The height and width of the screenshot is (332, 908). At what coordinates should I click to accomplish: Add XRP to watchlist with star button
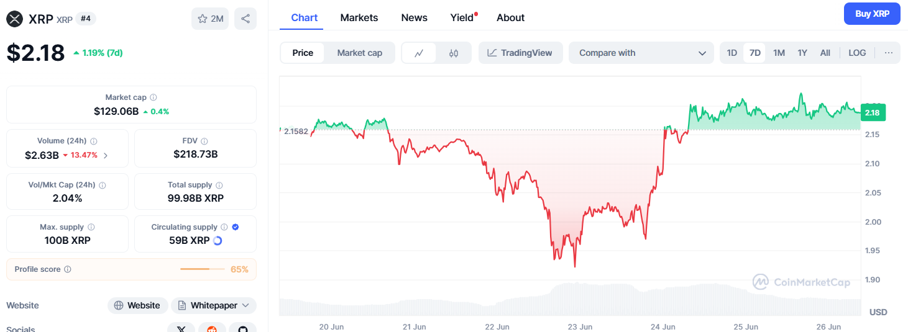coord(210,19)
